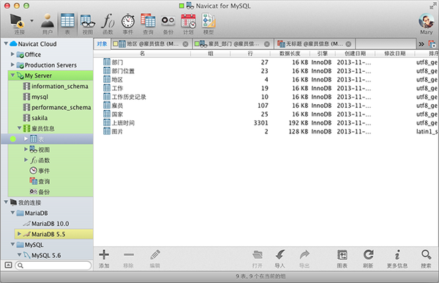Sort by the Engine (引擎) column header
439x283 pixels.
pyautogui.click(x=322, y=54)
